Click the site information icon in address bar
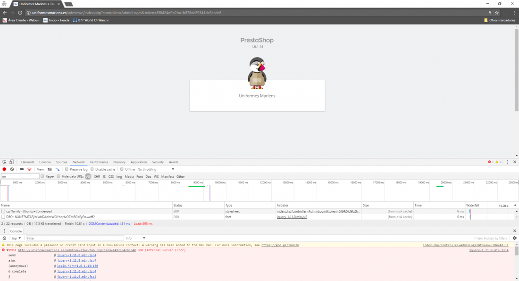The height and width of the screenshot is (281, 519). (28, 13)
